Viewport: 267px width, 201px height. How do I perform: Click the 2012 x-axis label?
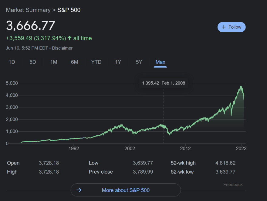pyautogui.click(x=185, y=148)
